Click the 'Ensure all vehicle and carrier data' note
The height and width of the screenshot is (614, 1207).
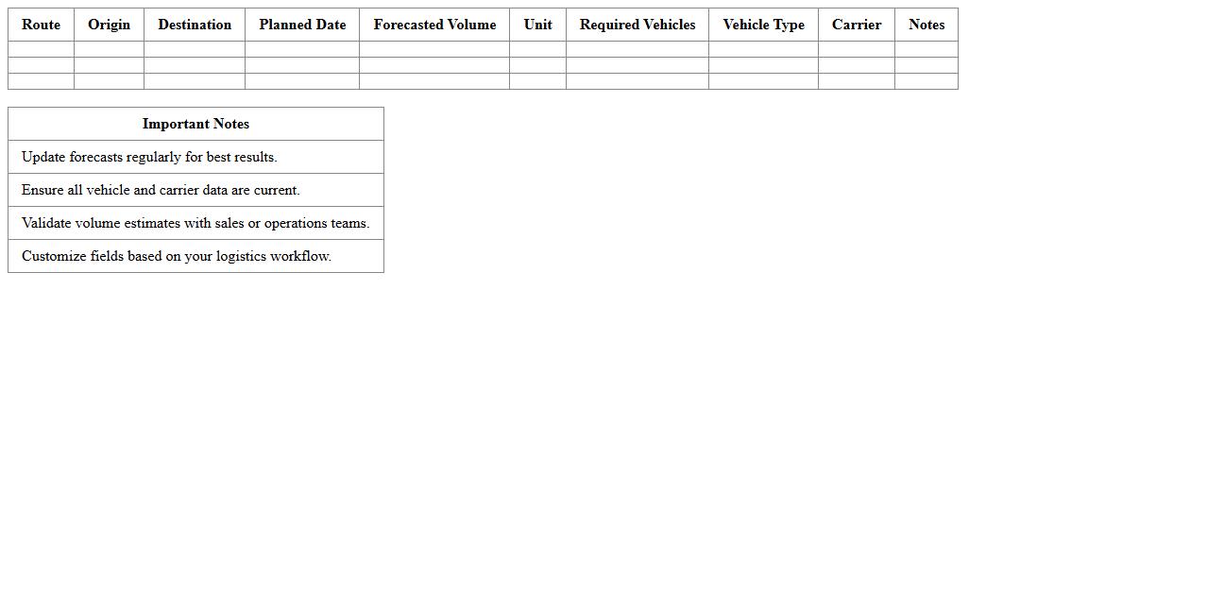[161, 190]
